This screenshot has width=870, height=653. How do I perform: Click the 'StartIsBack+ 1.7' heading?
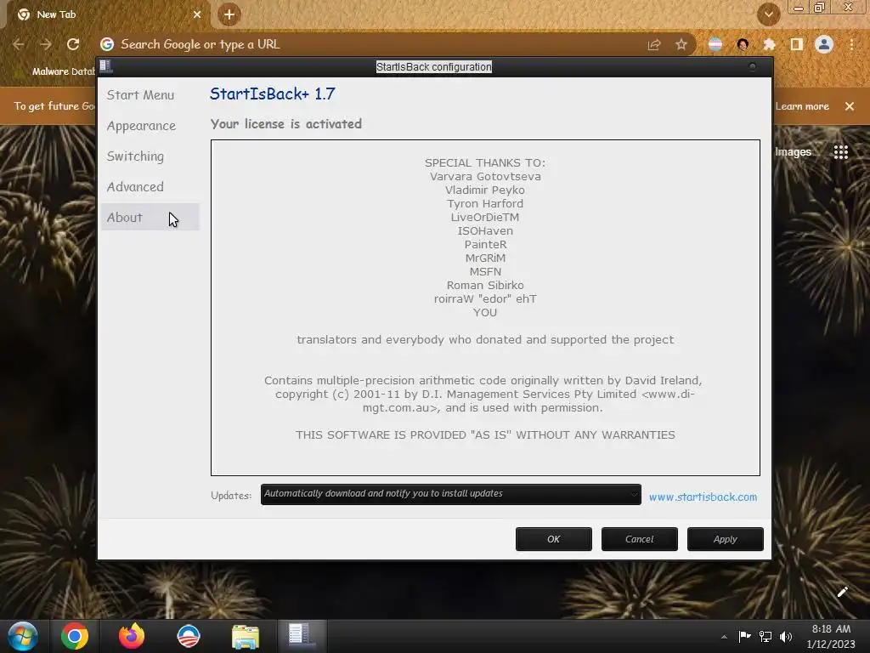273,94
